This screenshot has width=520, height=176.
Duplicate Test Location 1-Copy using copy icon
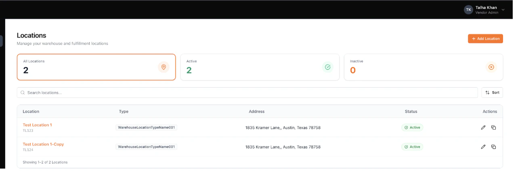(x=493, y=147)
